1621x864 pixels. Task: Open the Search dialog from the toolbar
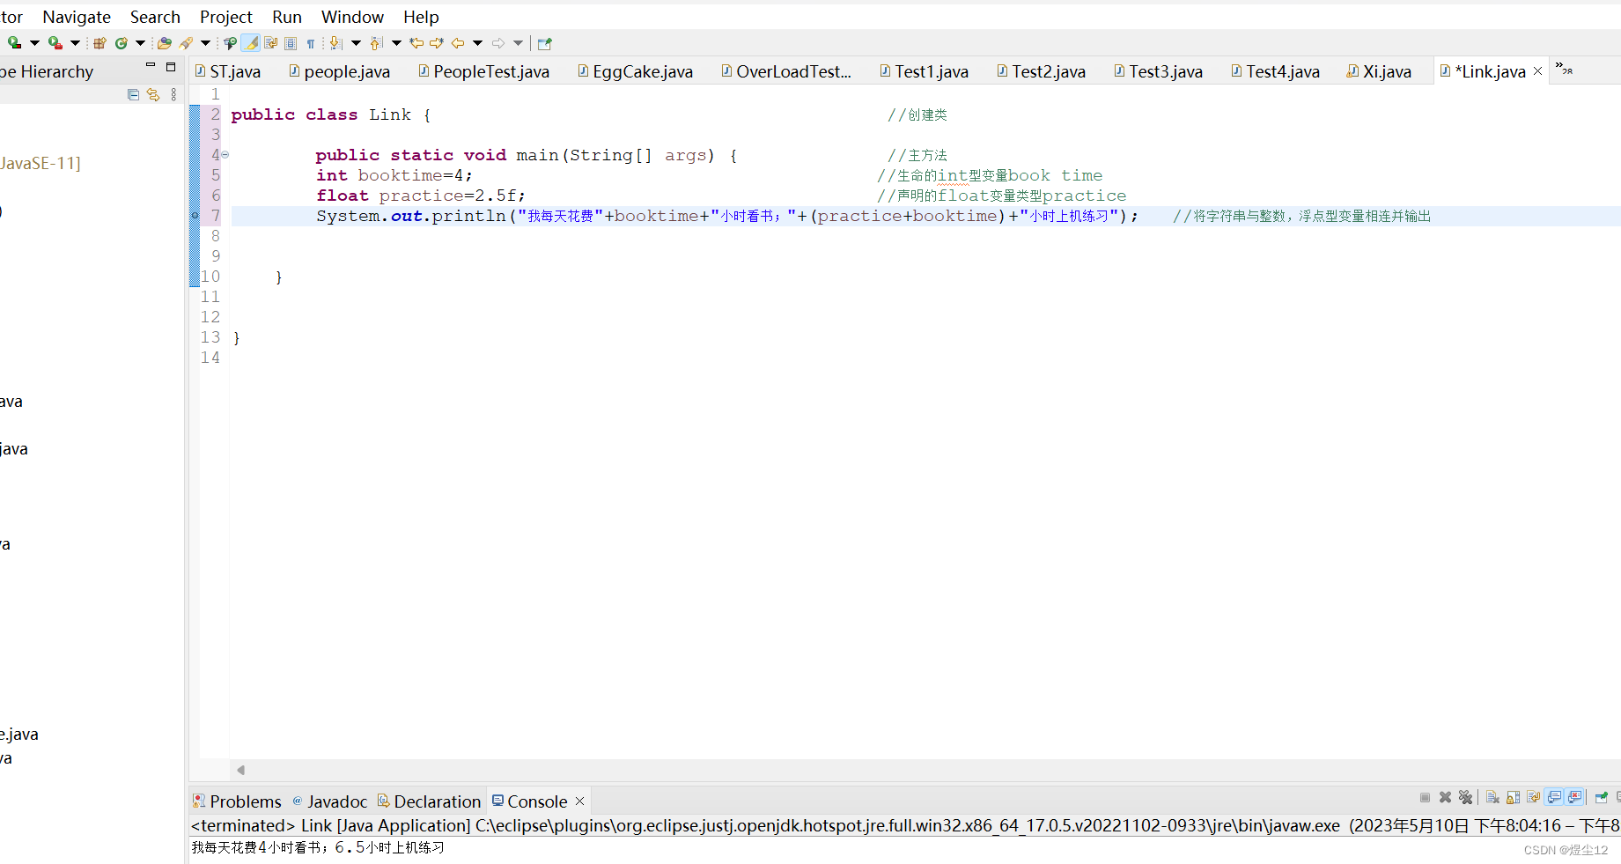pyautogui.click(x=186, y=42)
